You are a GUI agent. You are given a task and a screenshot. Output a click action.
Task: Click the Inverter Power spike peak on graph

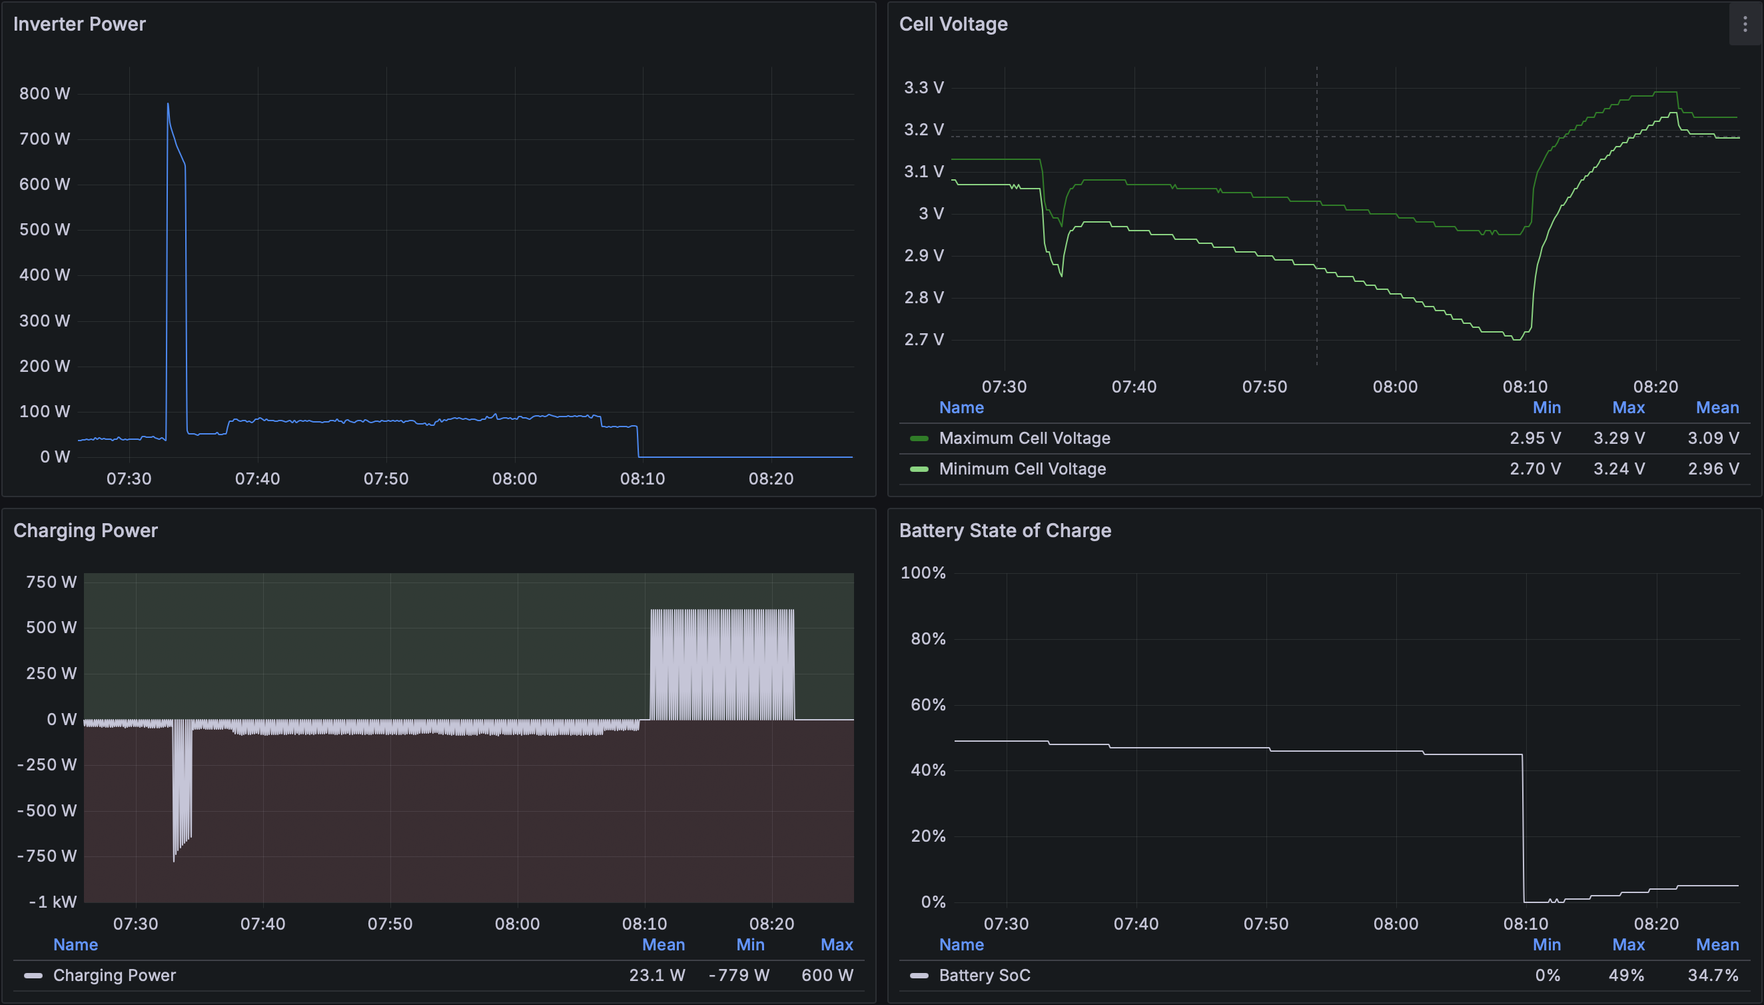tap(168, 104)
